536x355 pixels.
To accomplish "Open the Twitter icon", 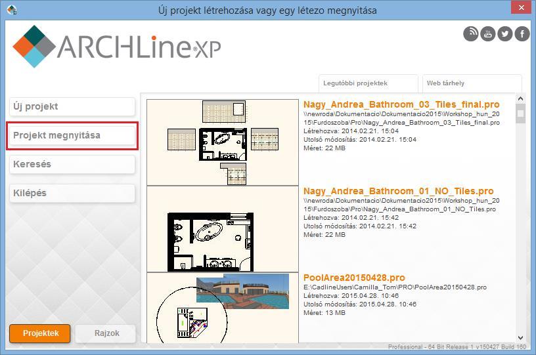I will [505, 33].
